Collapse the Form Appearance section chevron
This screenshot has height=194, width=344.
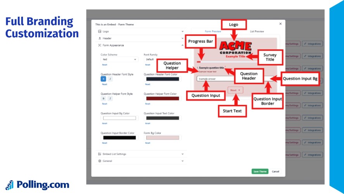click(183, 45)
